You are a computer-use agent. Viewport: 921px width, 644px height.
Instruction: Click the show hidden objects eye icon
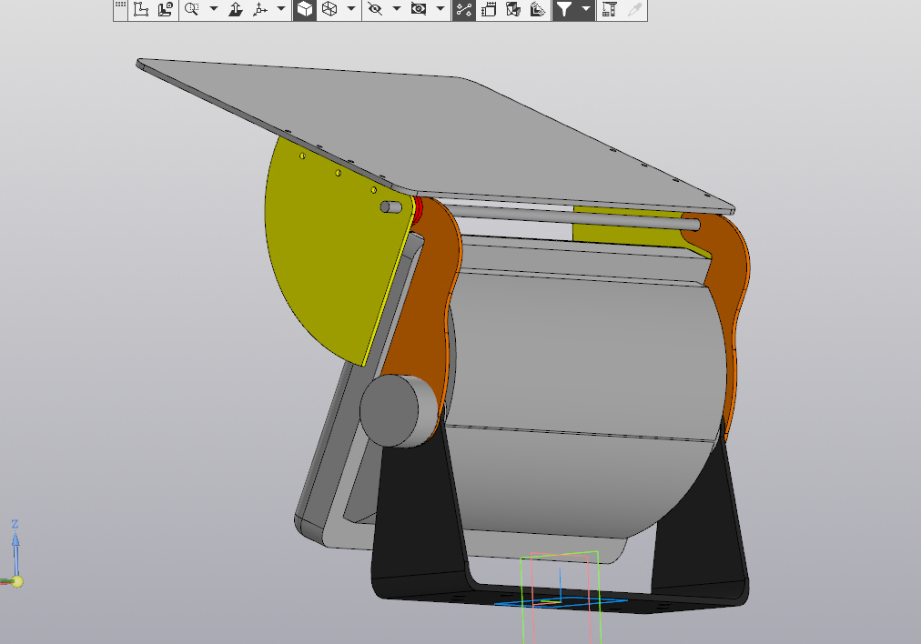click(x=419, y=10)
